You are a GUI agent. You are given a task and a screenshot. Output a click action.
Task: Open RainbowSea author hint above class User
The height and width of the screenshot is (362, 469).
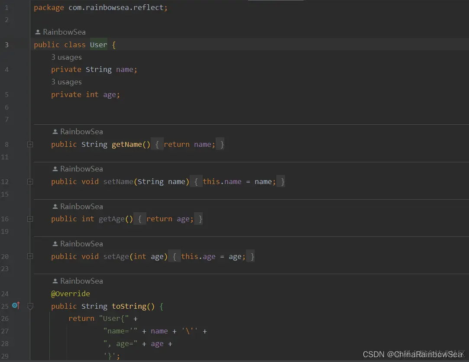(61, 32)
